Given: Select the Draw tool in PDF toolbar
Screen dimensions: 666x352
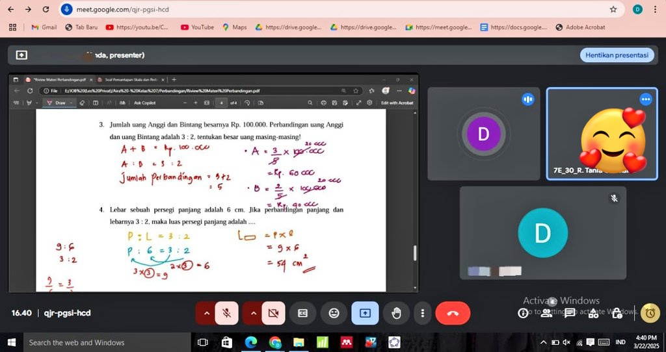Looking at the screenshot, I should tap(56, 103).
